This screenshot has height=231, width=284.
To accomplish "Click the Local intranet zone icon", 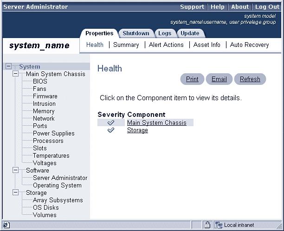I will [x=218, y=225].
